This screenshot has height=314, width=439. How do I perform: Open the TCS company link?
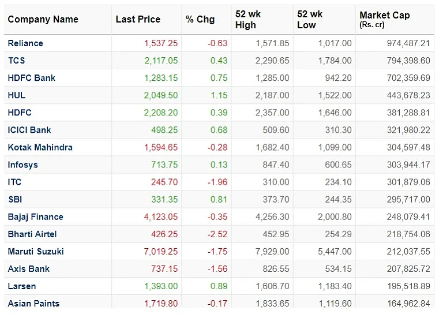click(x=17, y=61)
